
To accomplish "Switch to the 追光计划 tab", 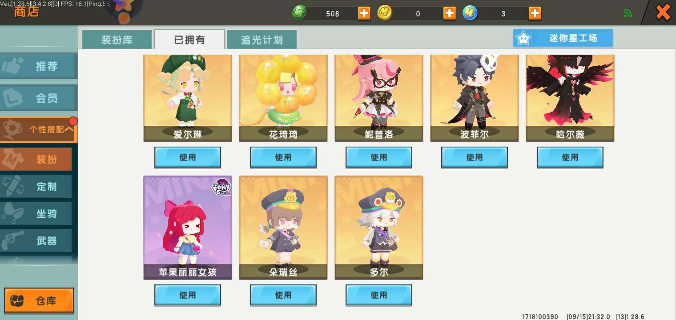I will point(262,40).
